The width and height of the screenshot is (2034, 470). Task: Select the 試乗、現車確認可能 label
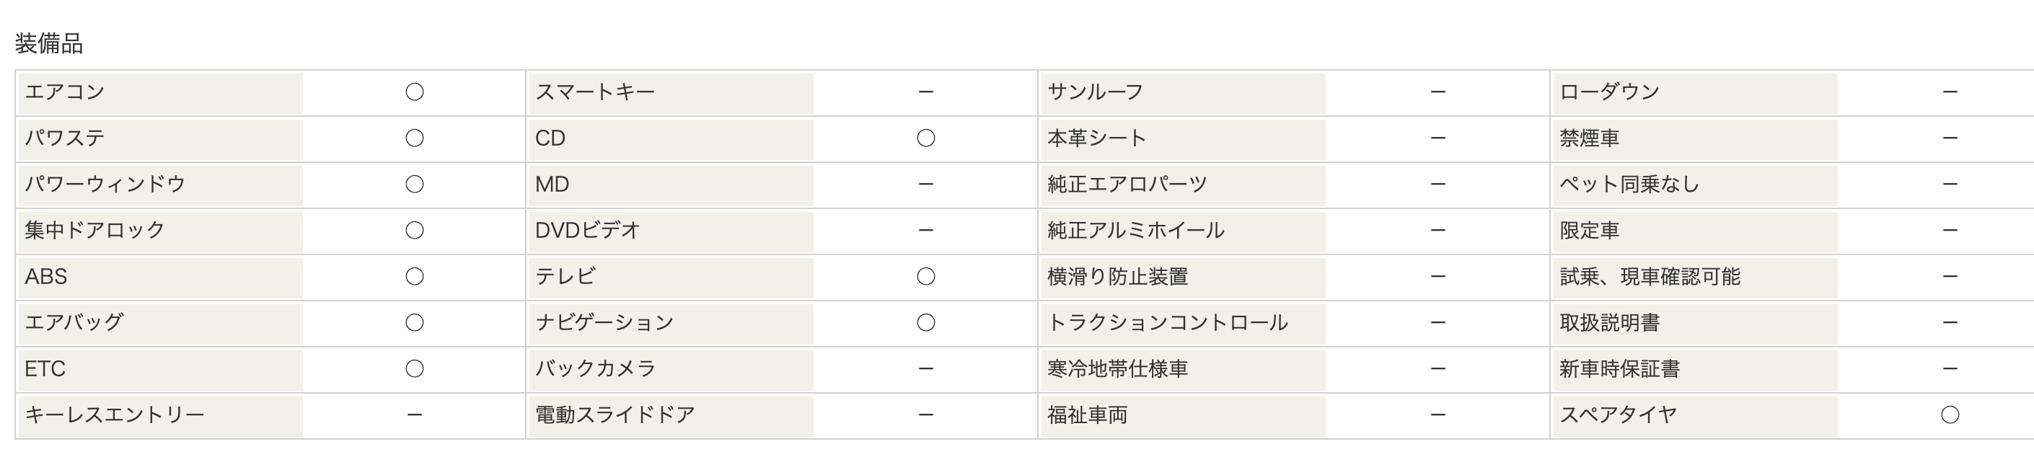(1650, 277)
